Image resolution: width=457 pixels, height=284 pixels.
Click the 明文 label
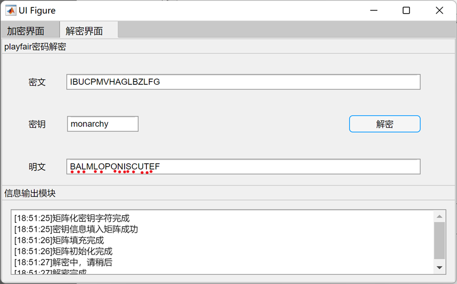[37, 167]
